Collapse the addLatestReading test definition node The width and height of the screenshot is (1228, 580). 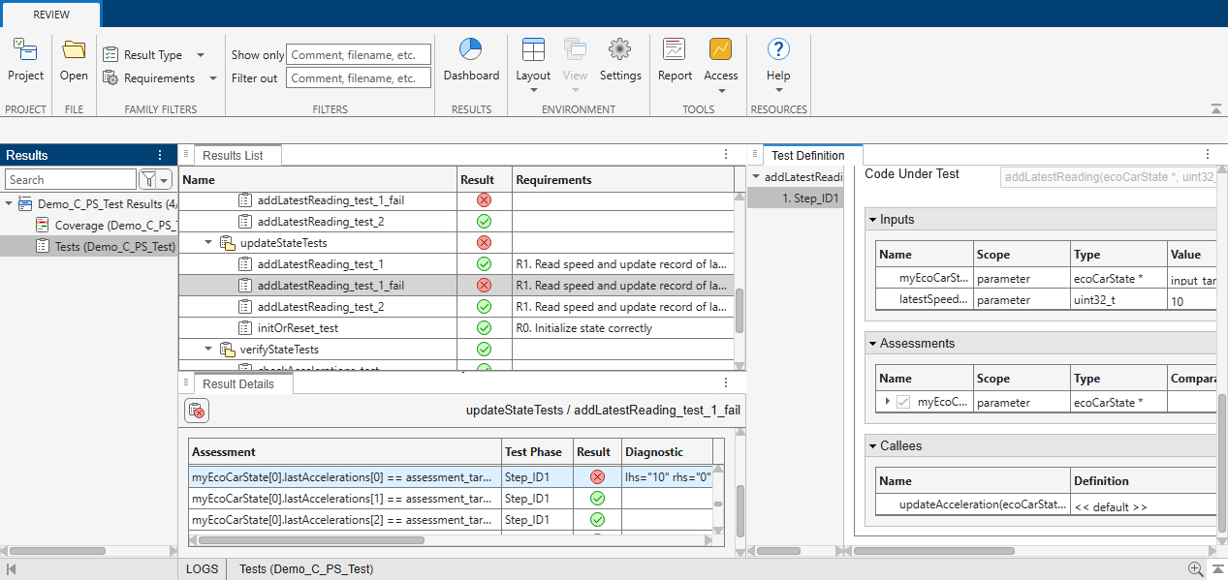pyautogui.click(x=756, y=177)
